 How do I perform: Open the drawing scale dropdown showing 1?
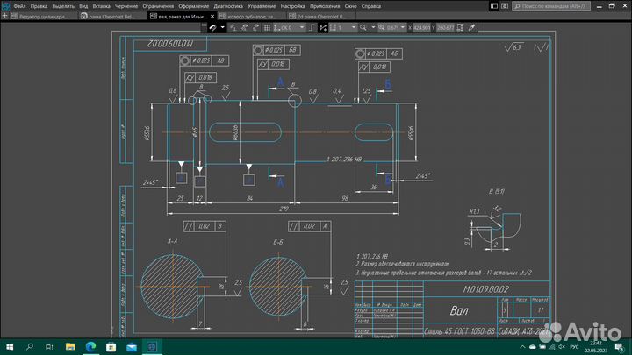click(x=343, y=27)
